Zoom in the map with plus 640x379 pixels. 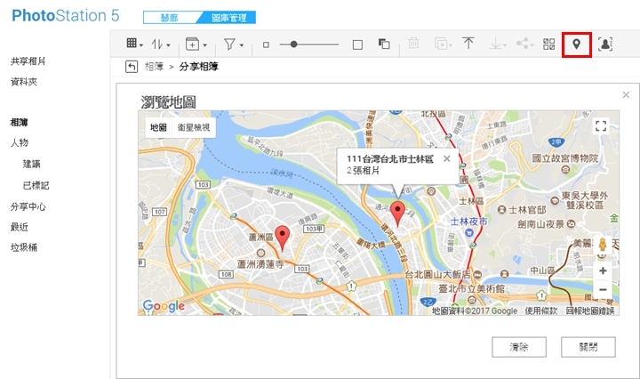tap(603, 270)
